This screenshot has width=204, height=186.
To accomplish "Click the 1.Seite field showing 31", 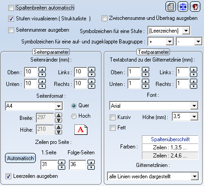I will pos(49,165).
